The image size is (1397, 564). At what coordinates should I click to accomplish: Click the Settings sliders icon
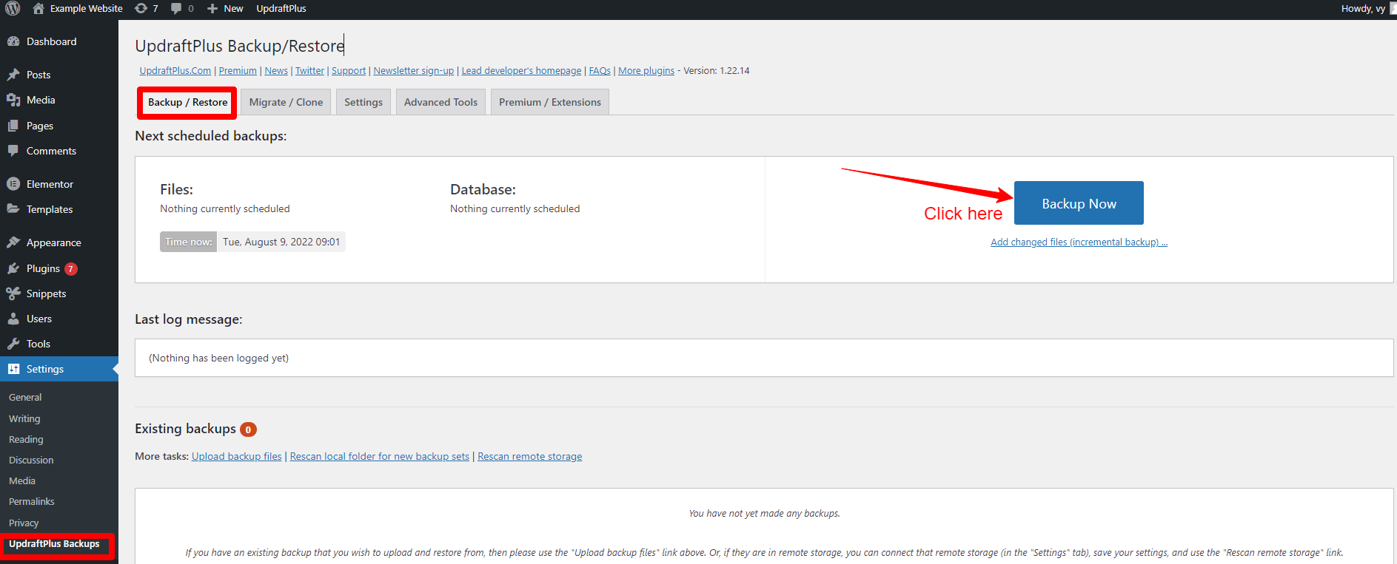click(x=13, y=369)
